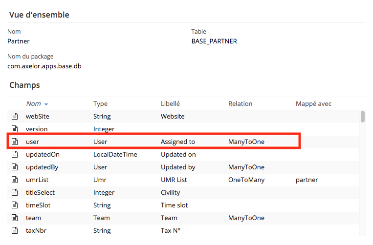Select the BASE_PARTNER table value
Screen dimensions: 373x245
tap(214, 41)
